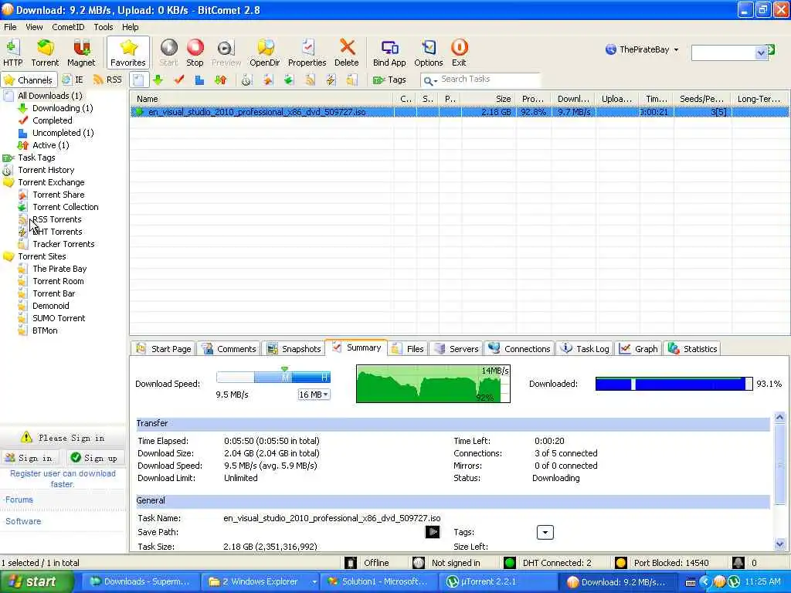Image resolution: width=791 pixels, height=593 pixels.
Task: Open the Tags dropdown in General section
Action: [545, 532]
